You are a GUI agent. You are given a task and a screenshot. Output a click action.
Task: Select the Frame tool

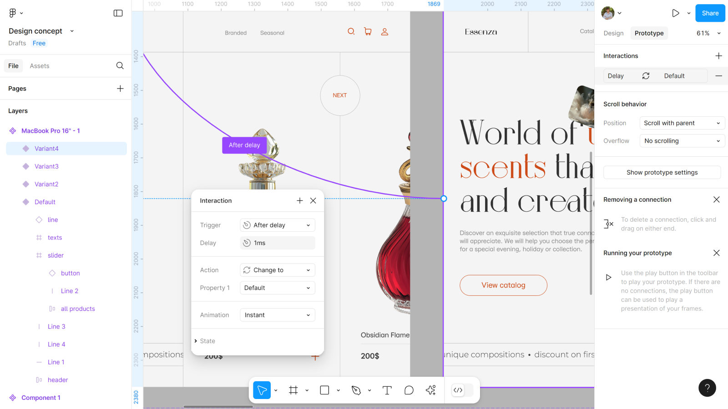pyautogui.click(x=293, y=390)
